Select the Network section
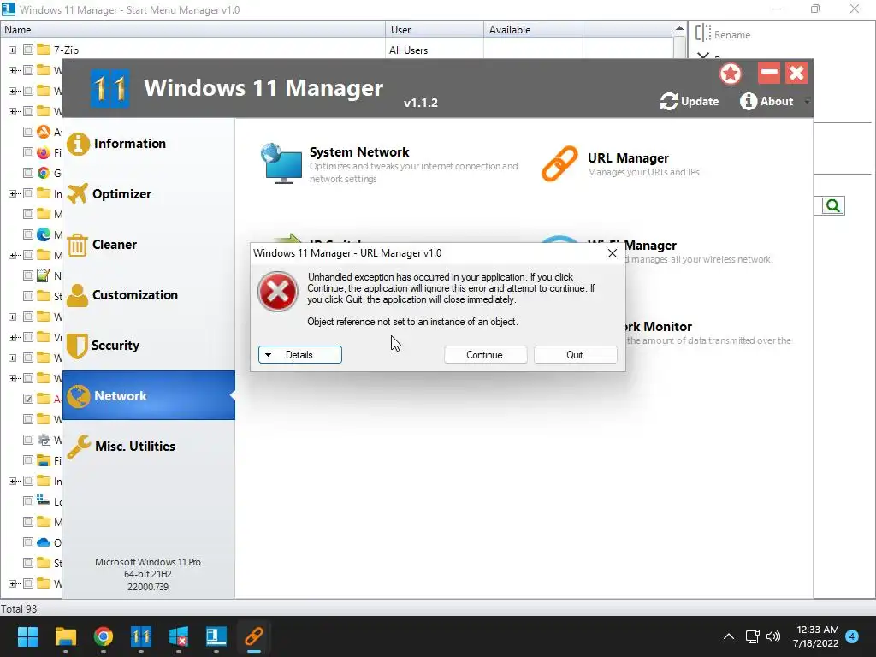This screenshot has width=876, height=657. 149,395
